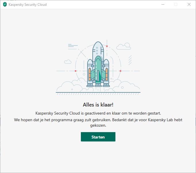This screenshot has width=196, height=173.
Task: Click the left orange rocket booster
Action: (x=90, y=74)
